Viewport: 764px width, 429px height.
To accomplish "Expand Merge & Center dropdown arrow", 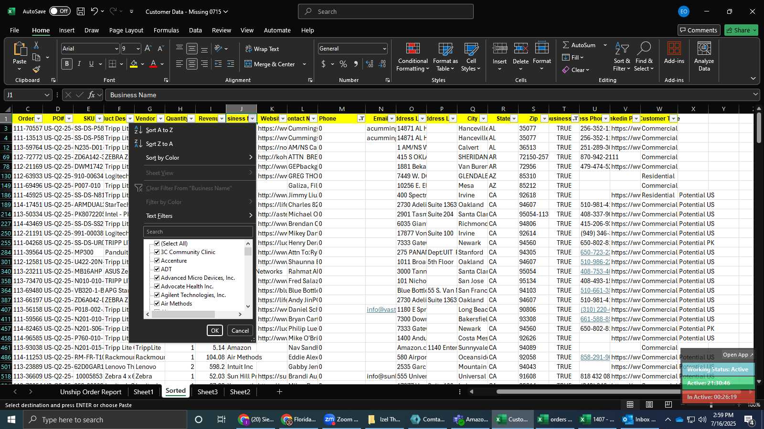I will 304,64.
